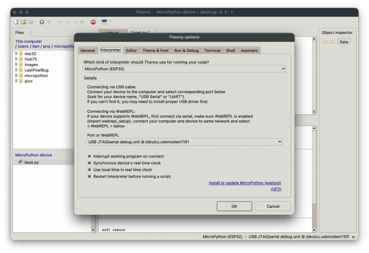Run the current script with green play icon
This screenshot has width=369, height=253.
point(42,22)
